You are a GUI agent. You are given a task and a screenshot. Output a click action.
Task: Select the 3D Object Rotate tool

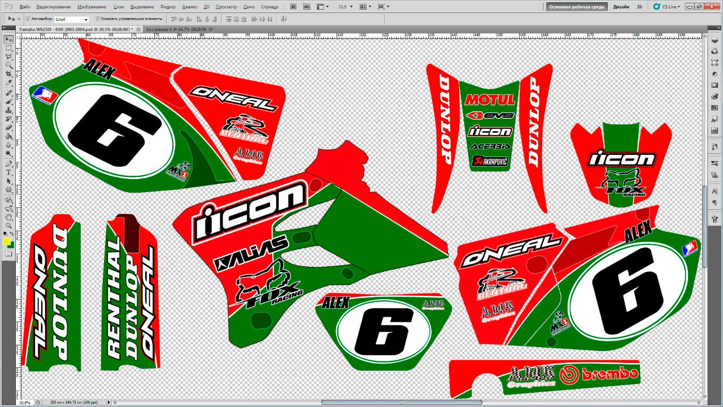[x=9, y=200]
